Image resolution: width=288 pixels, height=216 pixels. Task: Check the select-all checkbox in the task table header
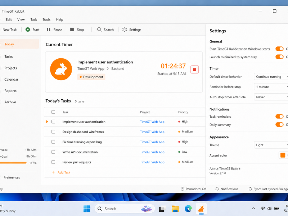(53, 112)
